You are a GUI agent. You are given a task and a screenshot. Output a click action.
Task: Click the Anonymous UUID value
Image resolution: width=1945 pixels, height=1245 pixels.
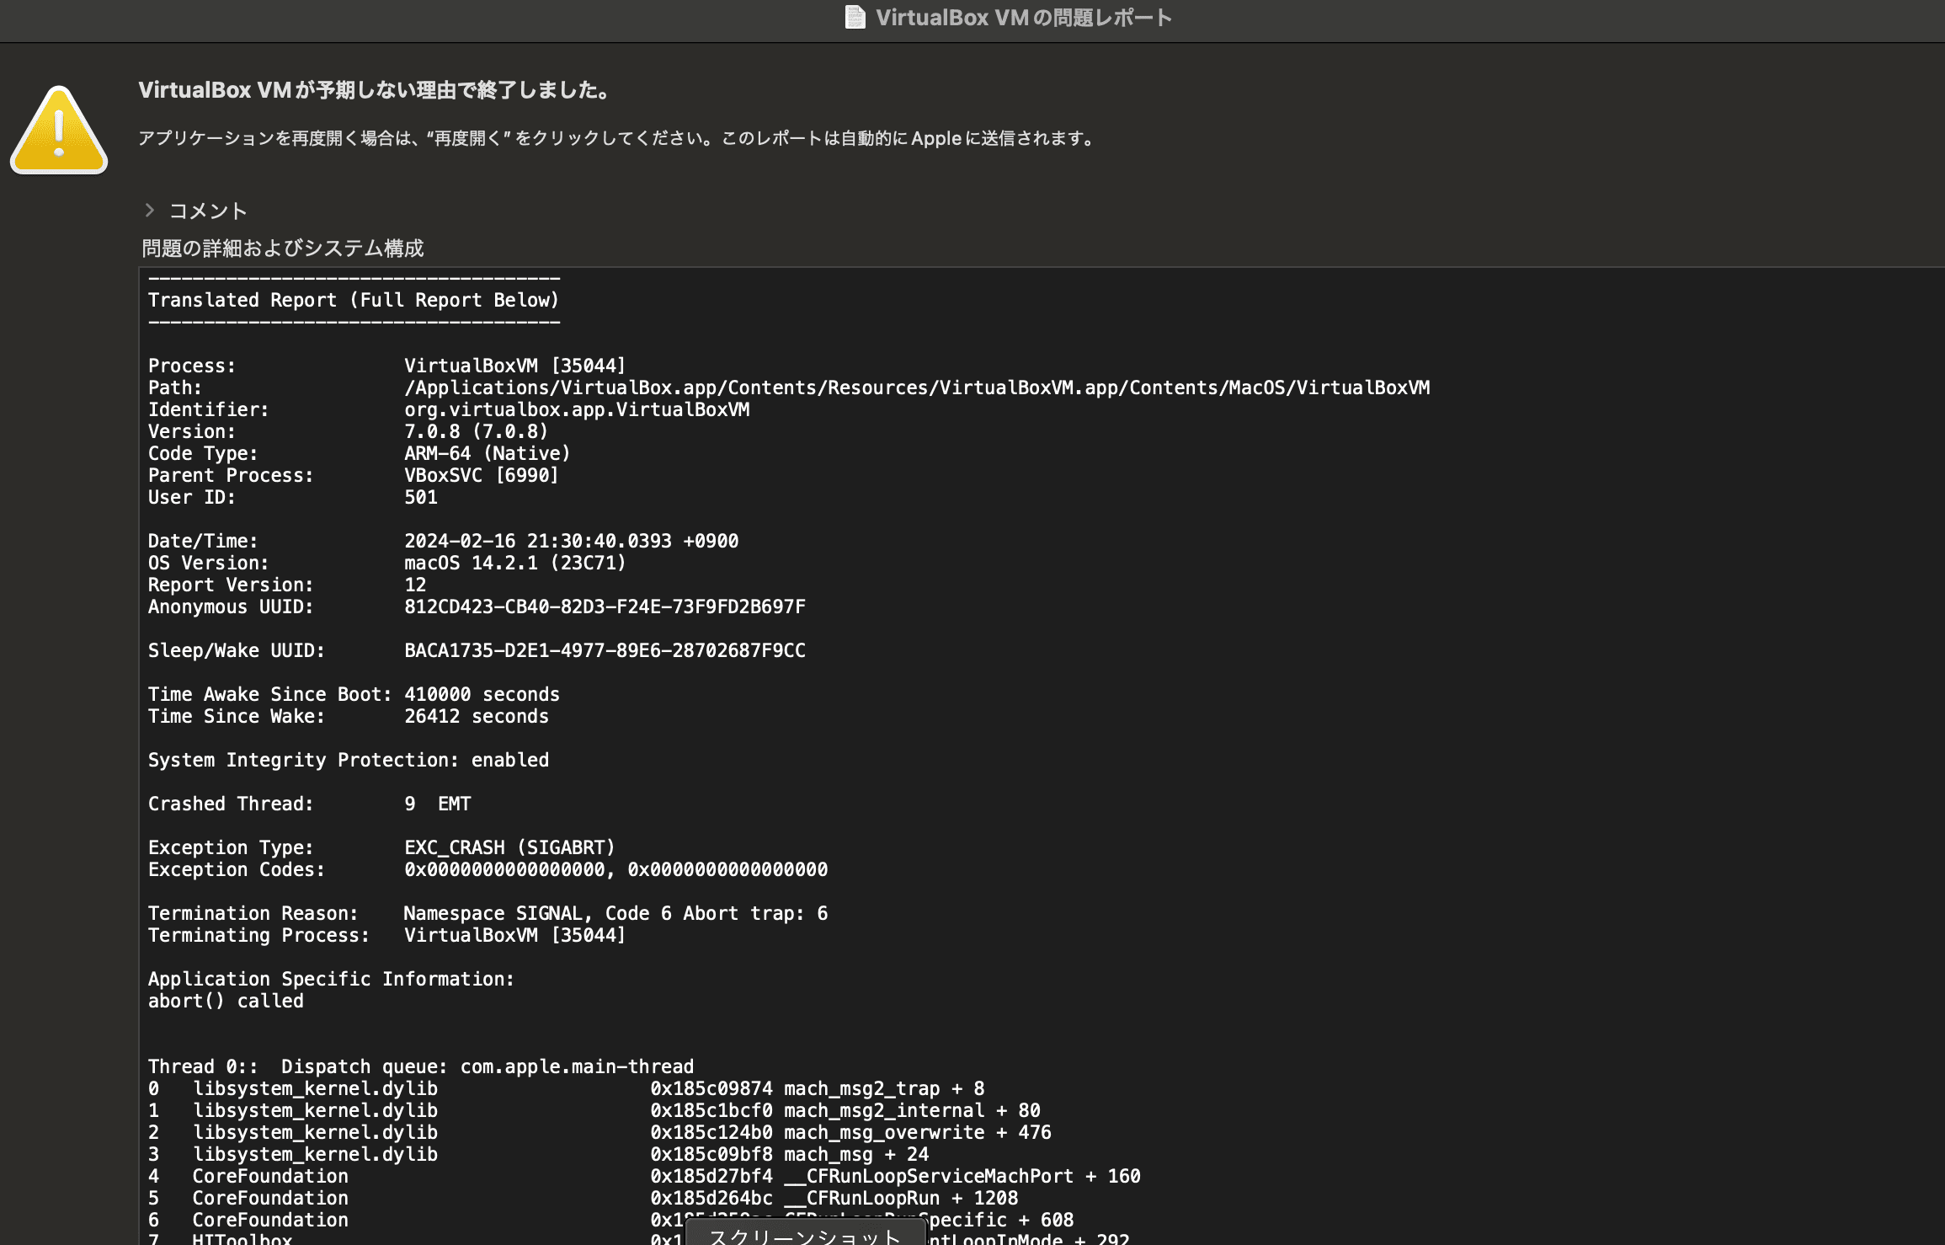[605, 606]
